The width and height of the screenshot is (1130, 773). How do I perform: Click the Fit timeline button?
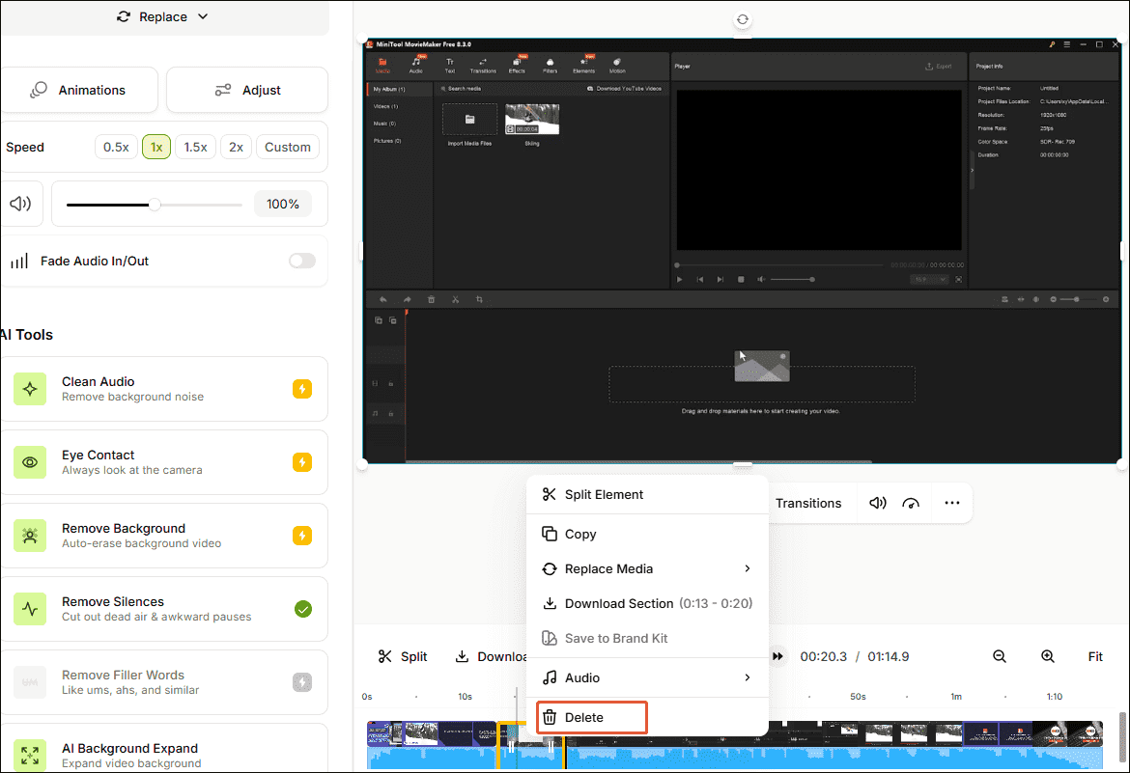pyautogui.click(x=1094, y=656)
